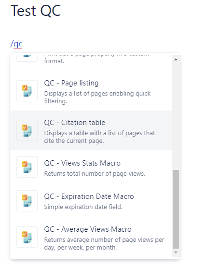Select QC - Page listing from the list
Screen dimensions: 205x280
[x=91, y=91]
